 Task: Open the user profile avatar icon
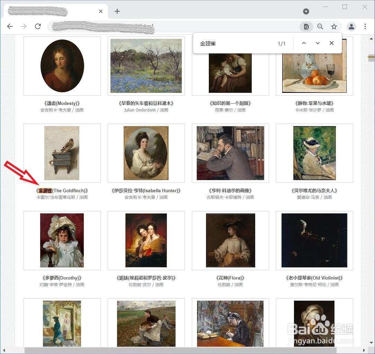351,27
